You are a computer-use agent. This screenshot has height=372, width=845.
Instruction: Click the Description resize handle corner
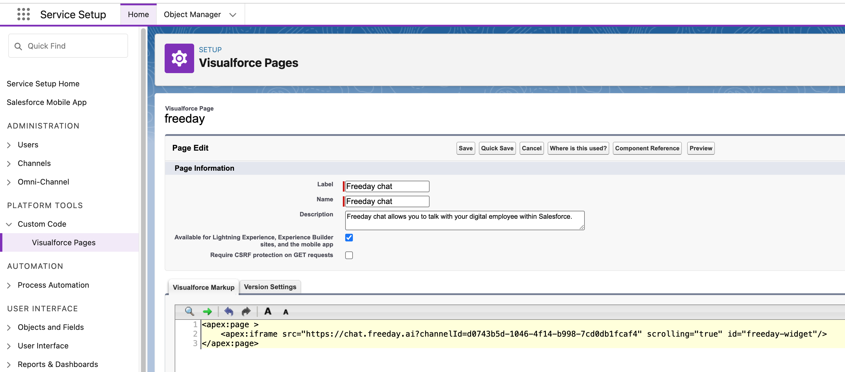582,227
